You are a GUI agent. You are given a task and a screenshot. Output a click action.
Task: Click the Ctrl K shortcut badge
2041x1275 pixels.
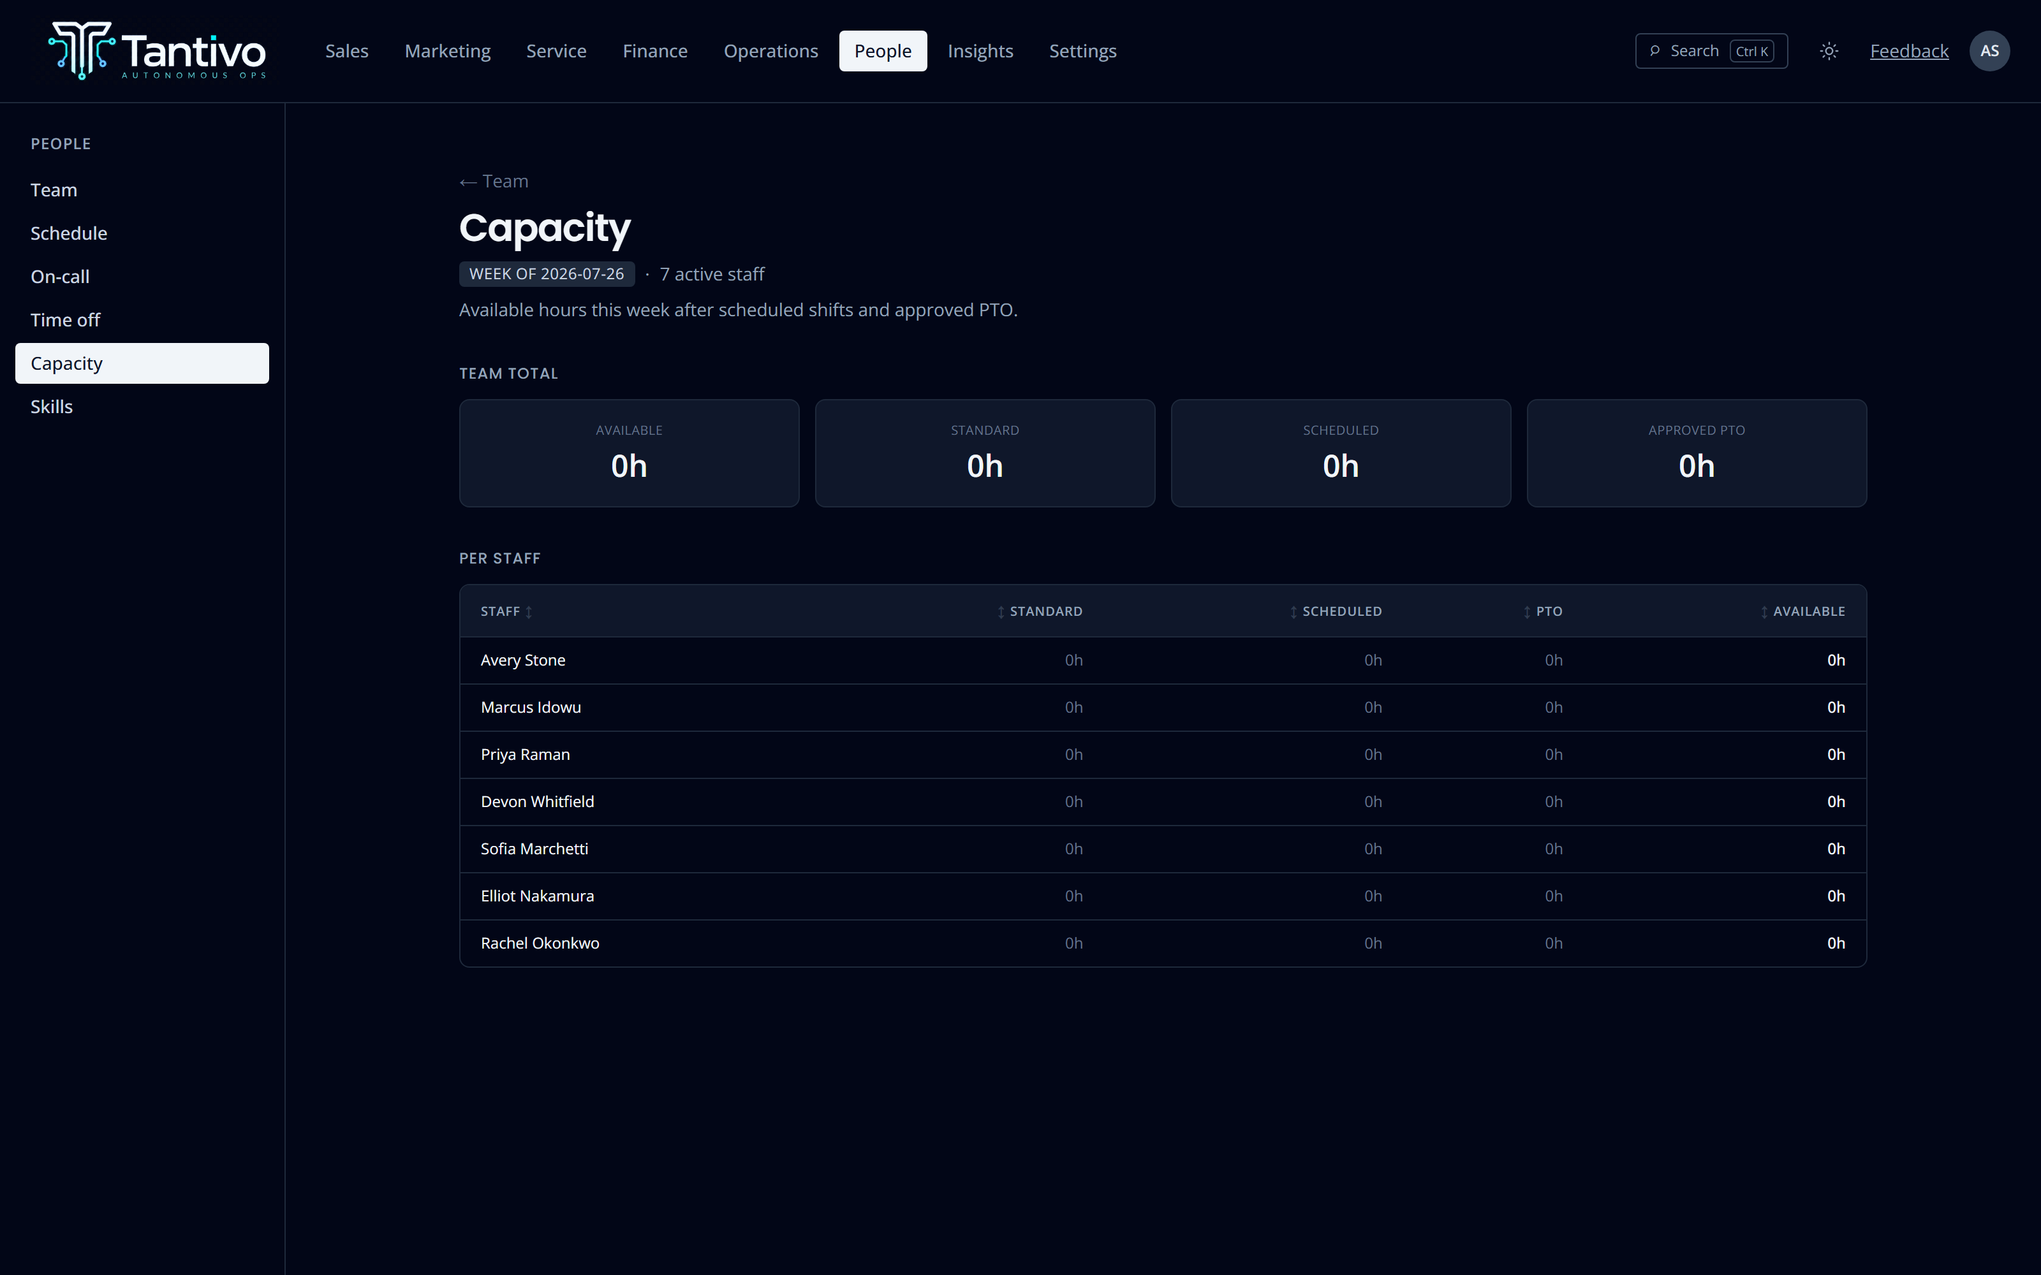point(1751,50)
